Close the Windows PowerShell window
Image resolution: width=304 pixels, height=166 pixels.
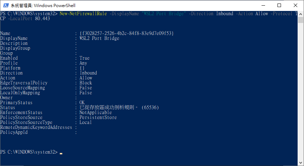296,5
